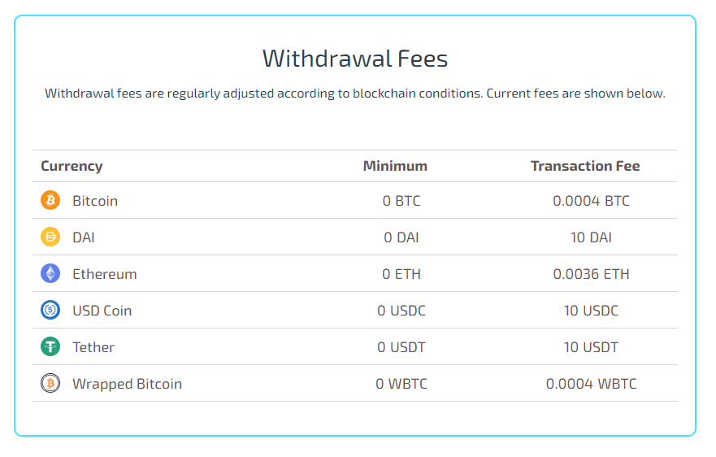The image size is (716, 457).
Task: Click the 0.0004 WBTC fee value
Action: click(x=591, y=384)
